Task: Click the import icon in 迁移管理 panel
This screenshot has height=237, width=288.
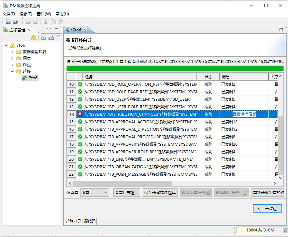Action: 44,38
